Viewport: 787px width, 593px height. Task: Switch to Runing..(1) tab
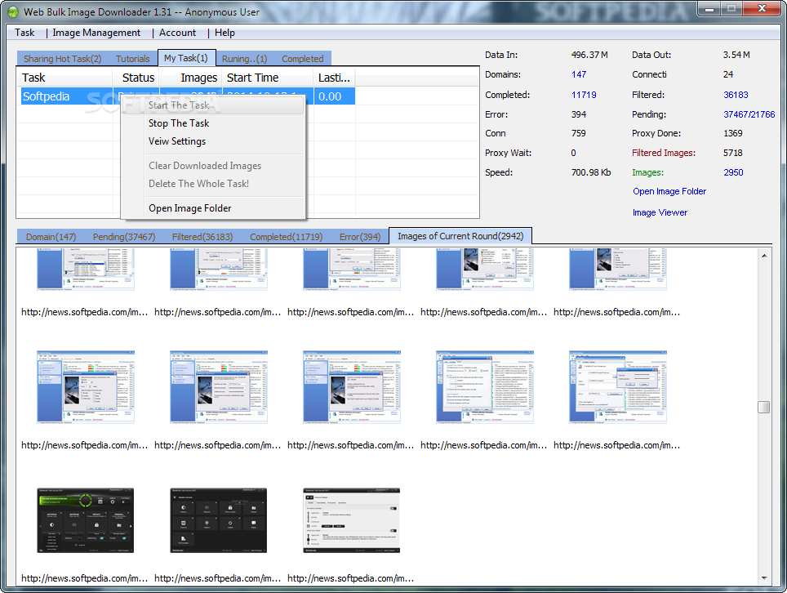(x=244, y=59)
